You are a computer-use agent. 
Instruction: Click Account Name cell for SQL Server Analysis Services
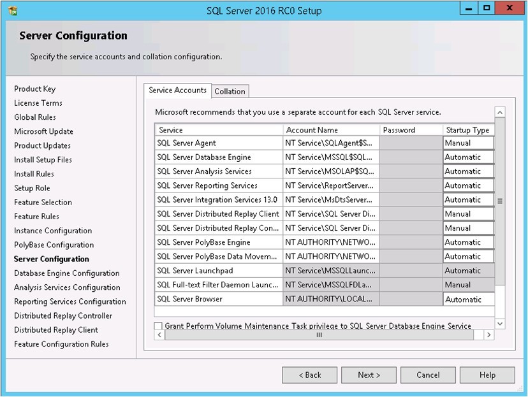331,171
